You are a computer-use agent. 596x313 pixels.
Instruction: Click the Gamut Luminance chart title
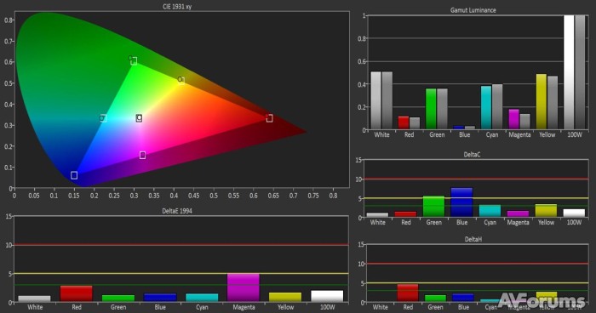pos(473,10)
